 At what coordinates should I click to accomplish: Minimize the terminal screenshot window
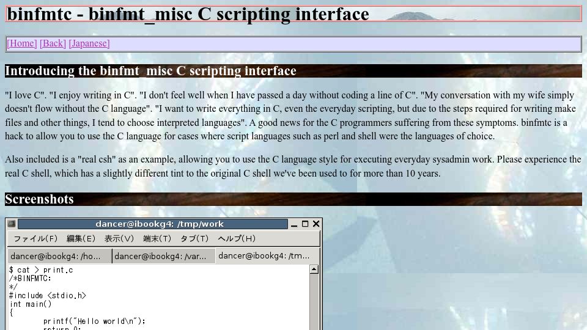click(x=294, y=224)
